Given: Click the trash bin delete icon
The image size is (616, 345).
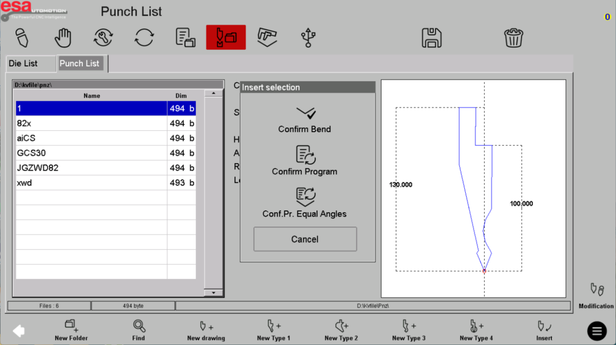Looking at the screenshot, I should point(513,37).
